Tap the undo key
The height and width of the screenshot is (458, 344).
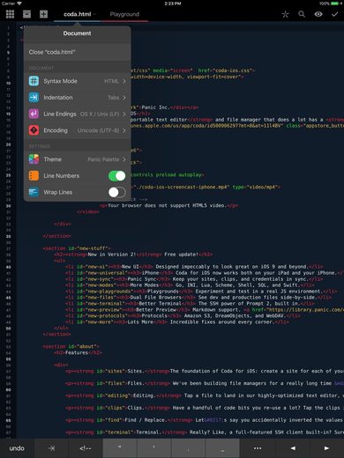pyautogui.click(x=17, y=448)
